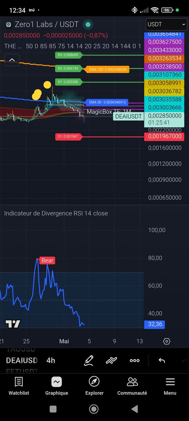Tap the R2: 0.006754 resistance label
This screenshot has width=189, height=421.
(69, 68)
